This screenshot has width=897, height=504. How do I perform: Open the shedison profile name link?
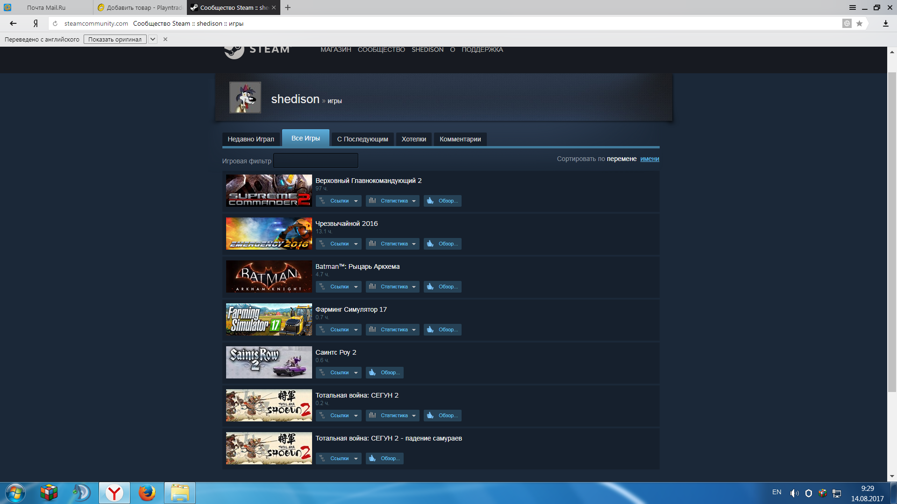coord(295,99)
